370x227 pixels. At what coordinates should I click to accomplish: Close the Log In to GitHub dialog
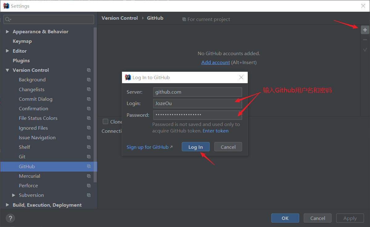(241, 77)
